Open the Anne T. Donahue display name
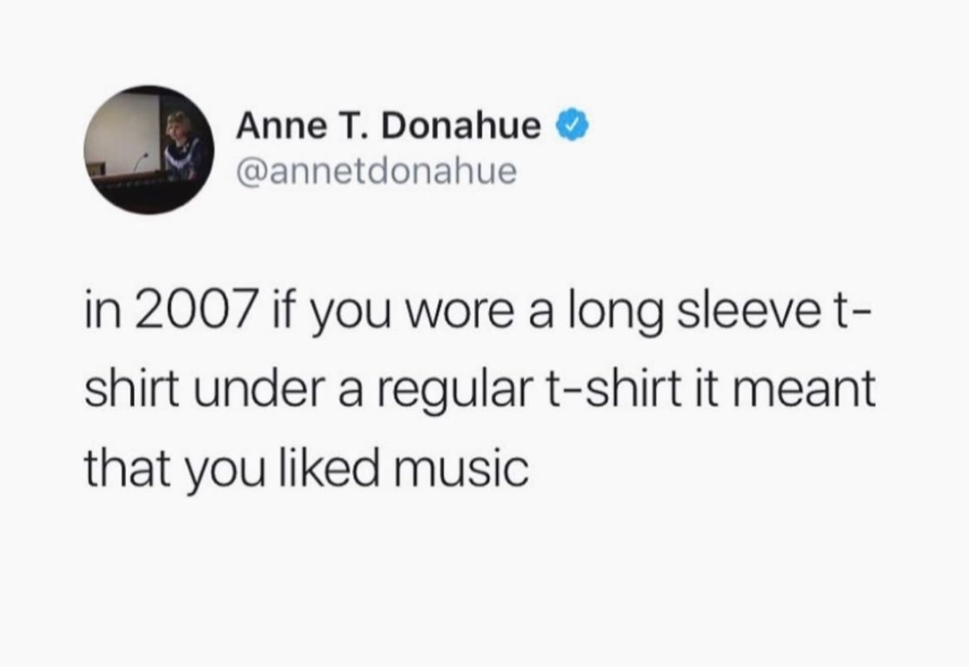The image size is (969, 667). pyautogui.click(x=389, y=127)
